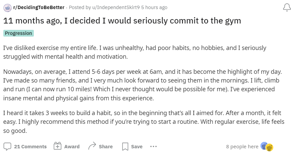Save the post using the Save label
Image resolution: width=291 pixels, height=155 pixels.
click(x=137, y=147)
